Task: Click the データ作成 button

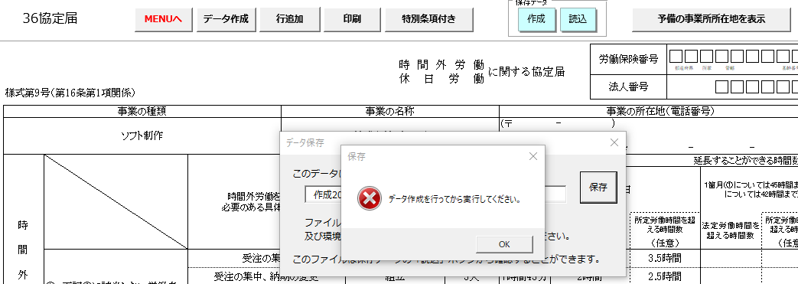Action: (x=226, y=19)
